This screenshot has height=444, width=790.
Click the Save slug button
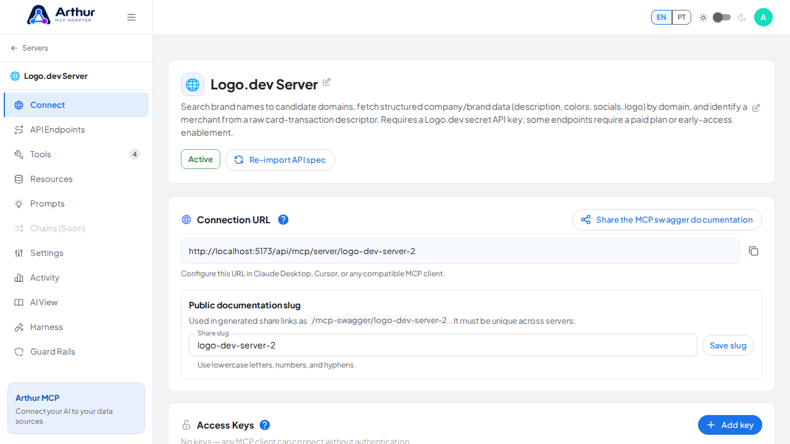pos(728,345)
